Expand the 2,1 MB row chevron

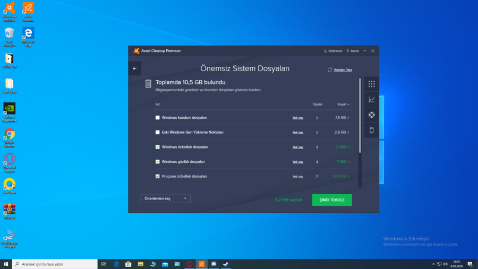[348, 147]
